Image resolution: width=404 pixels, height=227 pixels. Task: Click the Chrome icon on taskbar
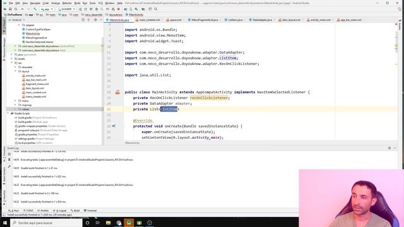(119, 223)
